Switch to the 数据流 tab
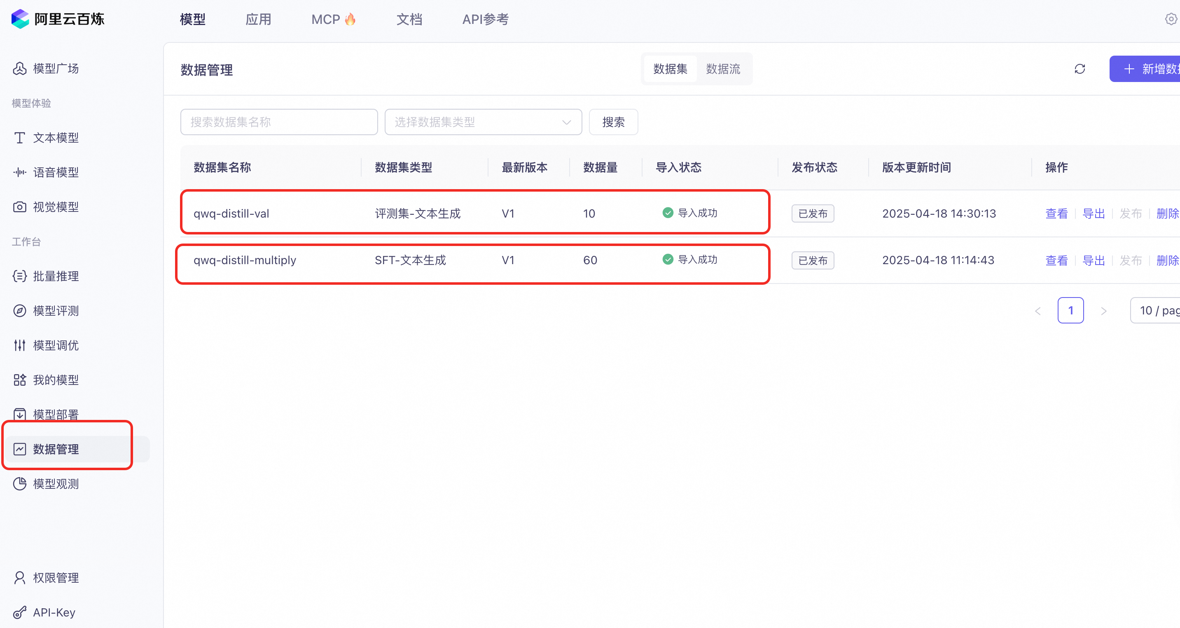Viewport: 1180px width, 628px height. coord(723,69)
